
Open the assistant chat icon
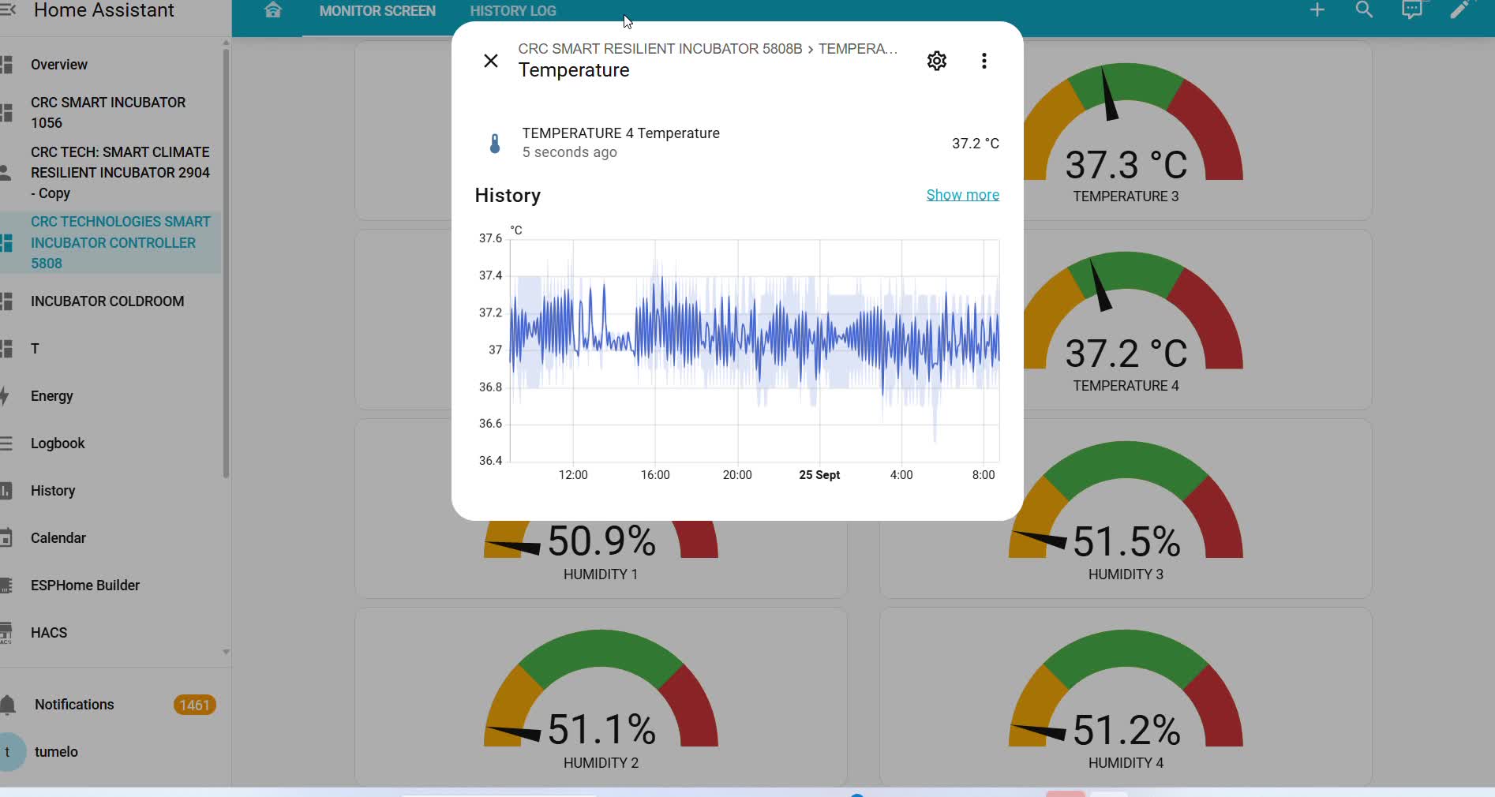[x=1411, y=10]
